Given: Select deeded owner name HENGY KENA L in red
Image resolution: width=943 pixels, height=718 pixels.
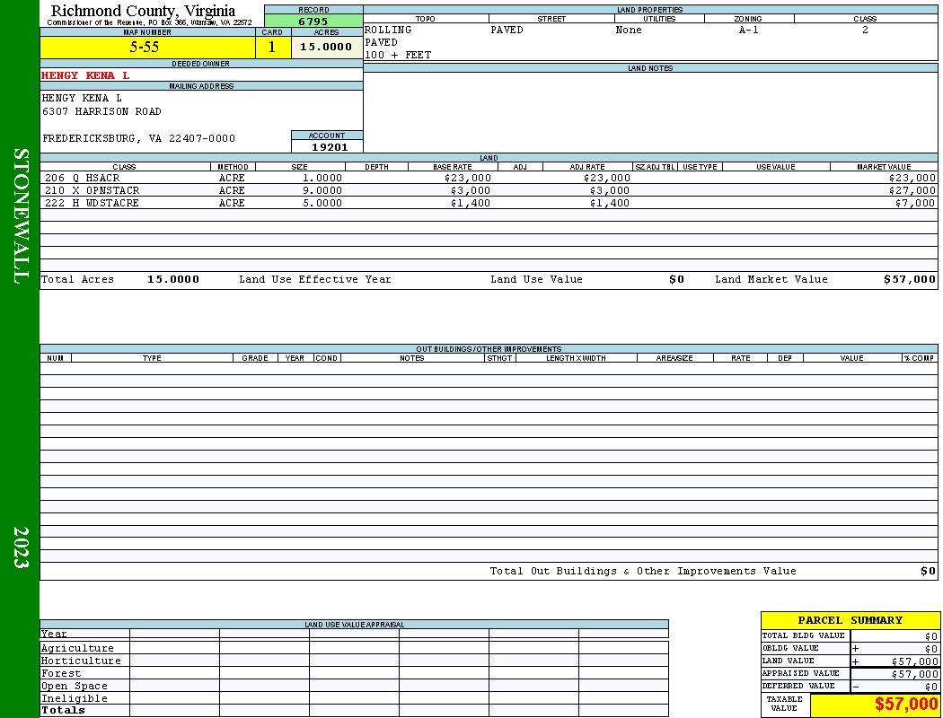Looking at the screenshot, I should click(85, 75).
